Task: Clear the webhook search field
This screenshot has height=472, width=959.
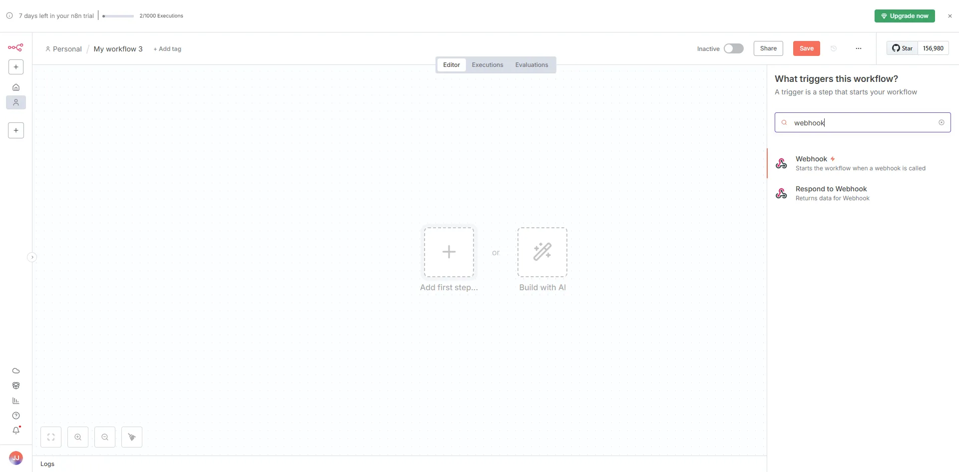Action: 942,122
